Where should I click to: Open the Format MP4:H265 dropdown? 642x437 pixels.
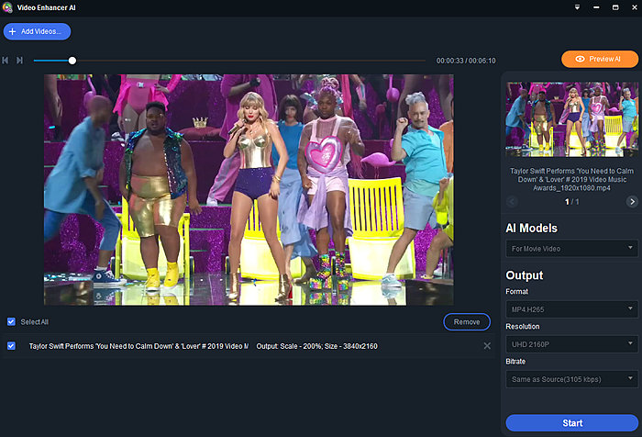coord(571,309)
